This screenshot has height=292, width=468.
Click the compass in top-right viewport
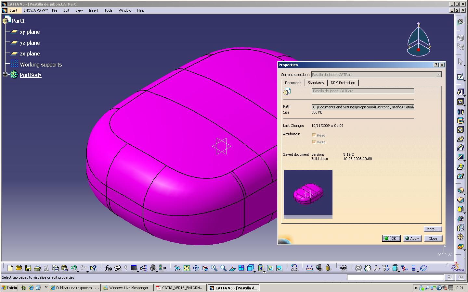419,40
